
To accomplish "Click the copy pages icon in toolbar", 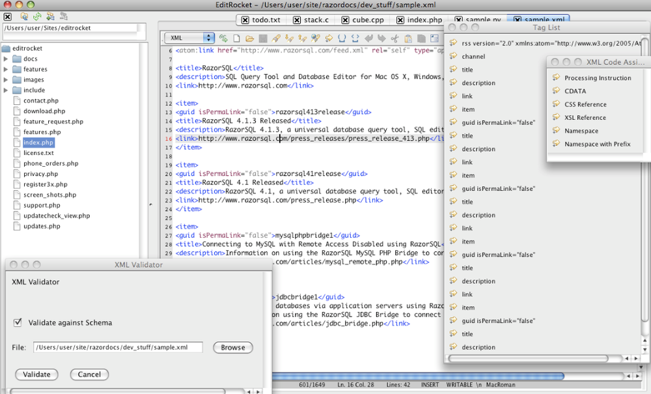I will coord(421,38).
